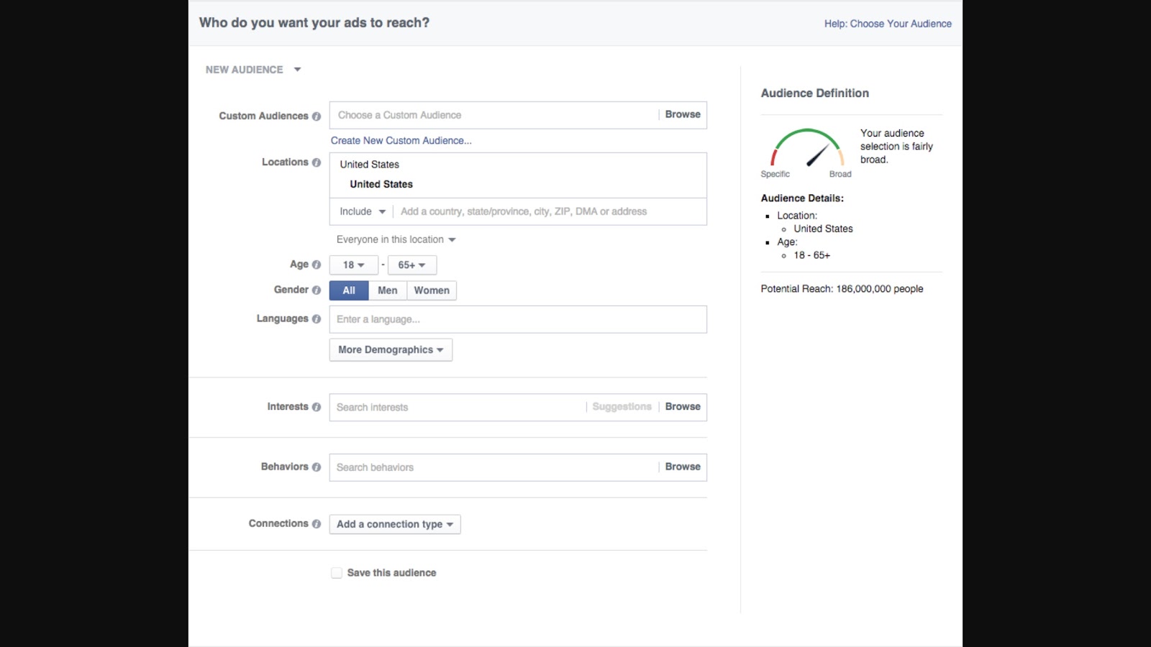Select the All gender option
This screenshot has width=1151, height=647.
click(x=349, y=290)
